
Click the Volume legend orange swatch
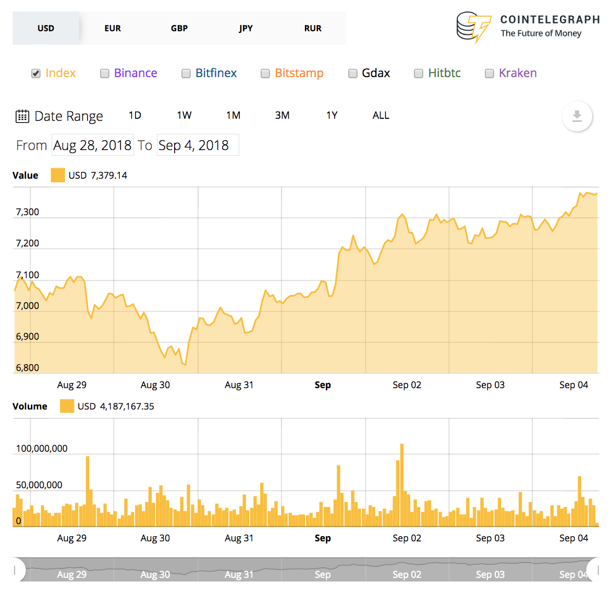click(x=67, y=406)
